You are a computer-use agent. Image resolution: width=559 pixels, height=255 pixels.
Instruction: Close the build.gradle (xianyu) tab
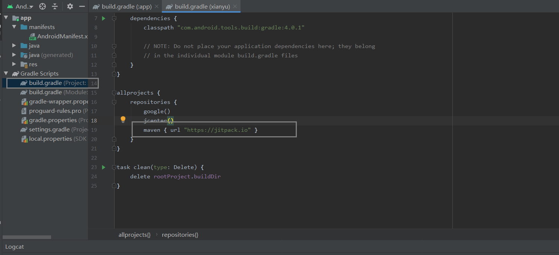[235, 7]
